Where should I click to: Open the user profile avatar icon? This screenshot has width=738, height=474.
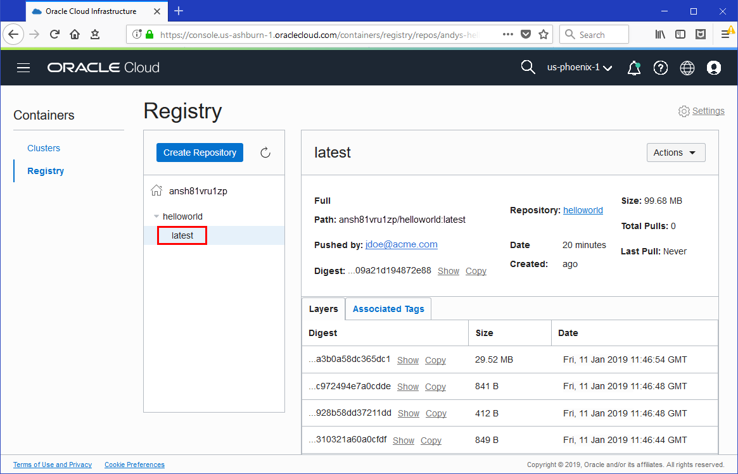[713, 68]
